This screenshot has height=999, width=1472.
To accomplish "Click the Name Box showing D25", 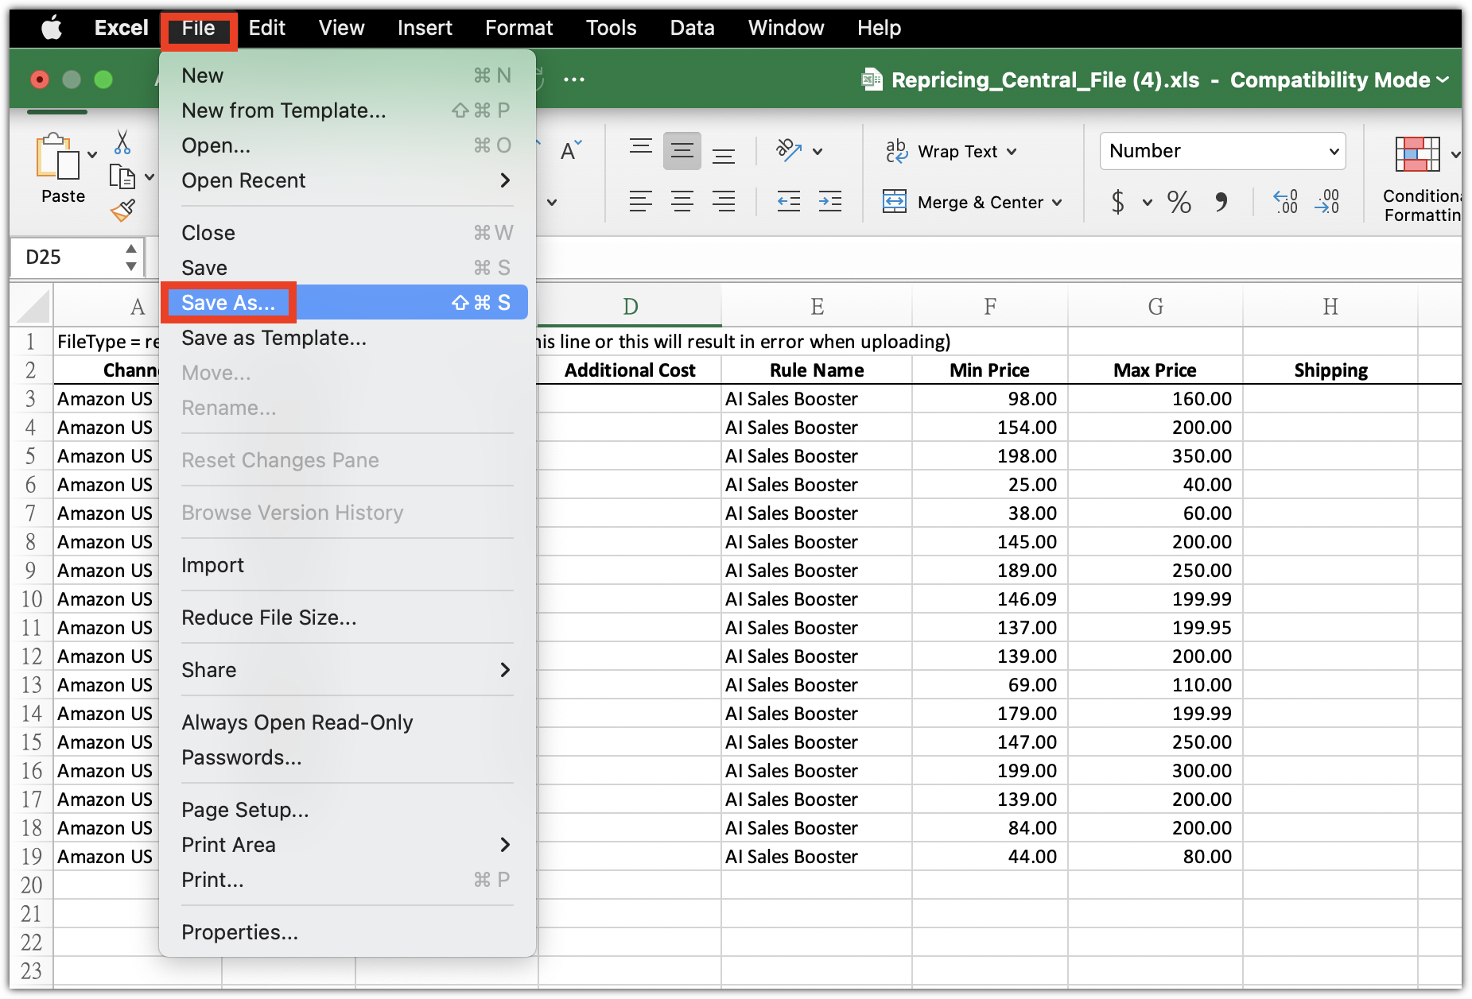I will [x=67, y=257].
